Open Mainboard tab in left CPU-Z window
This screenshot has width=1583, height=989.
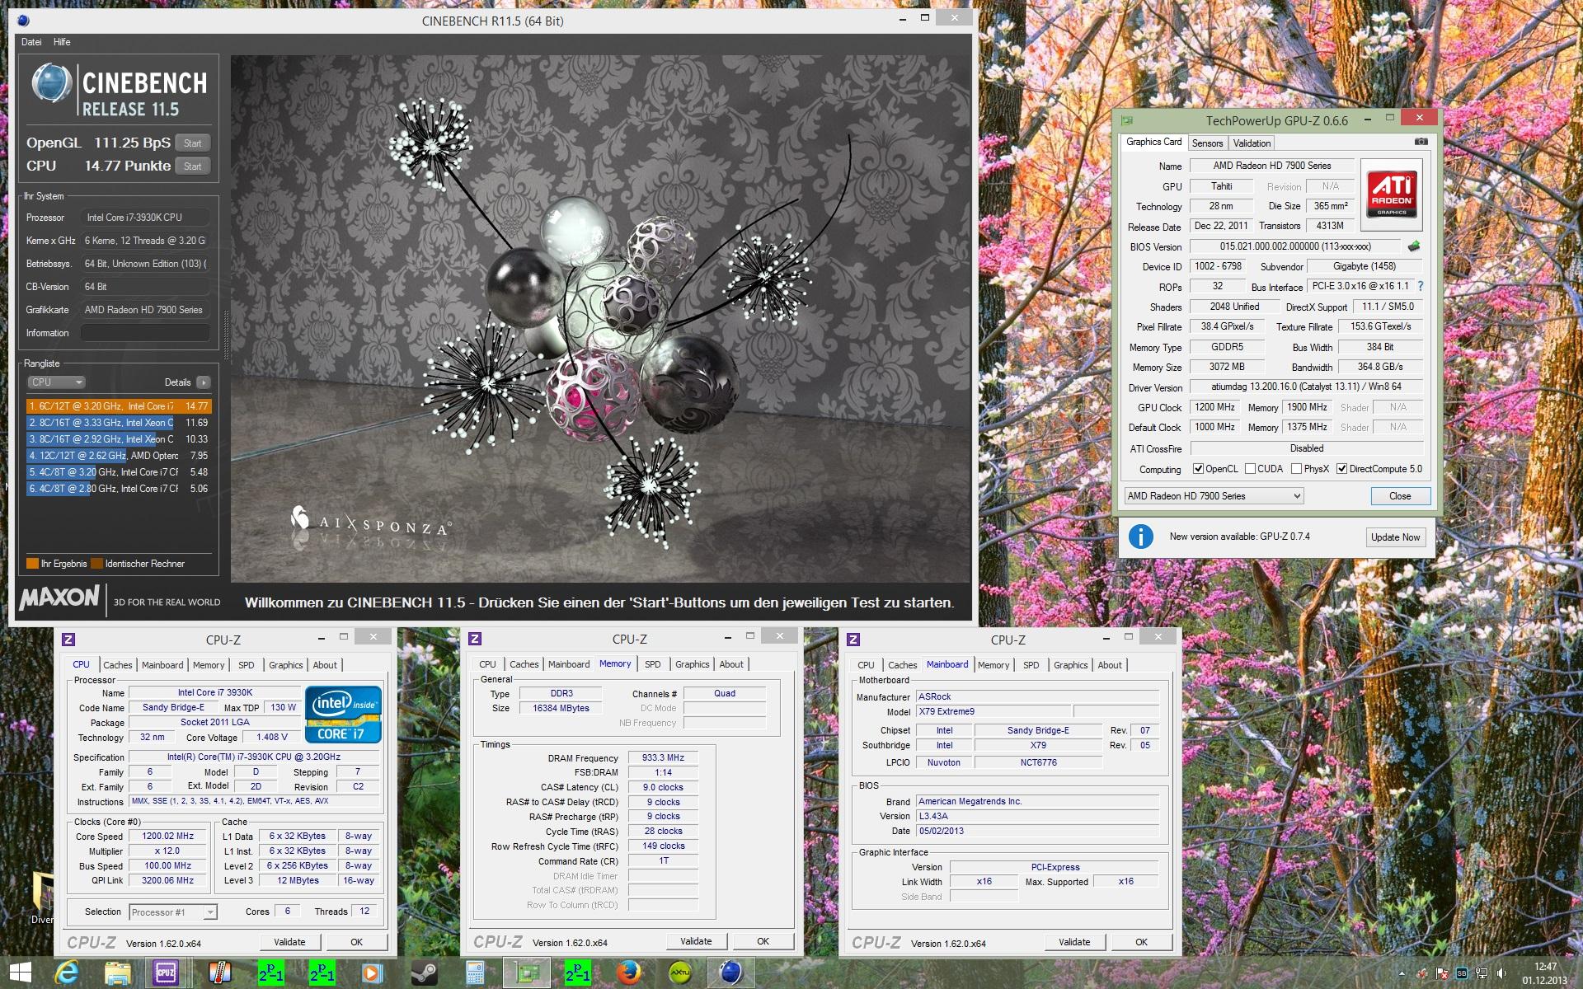tap(162, 665)
